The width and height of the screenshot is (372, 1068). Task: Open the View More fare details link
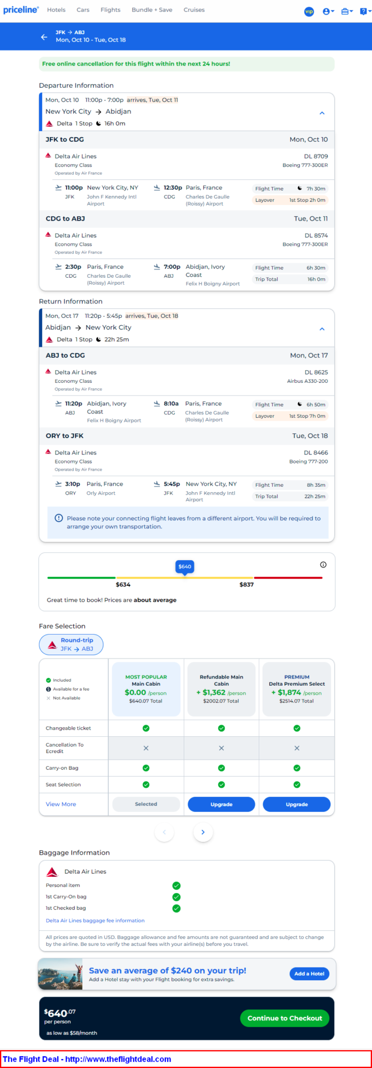(61, 804)
